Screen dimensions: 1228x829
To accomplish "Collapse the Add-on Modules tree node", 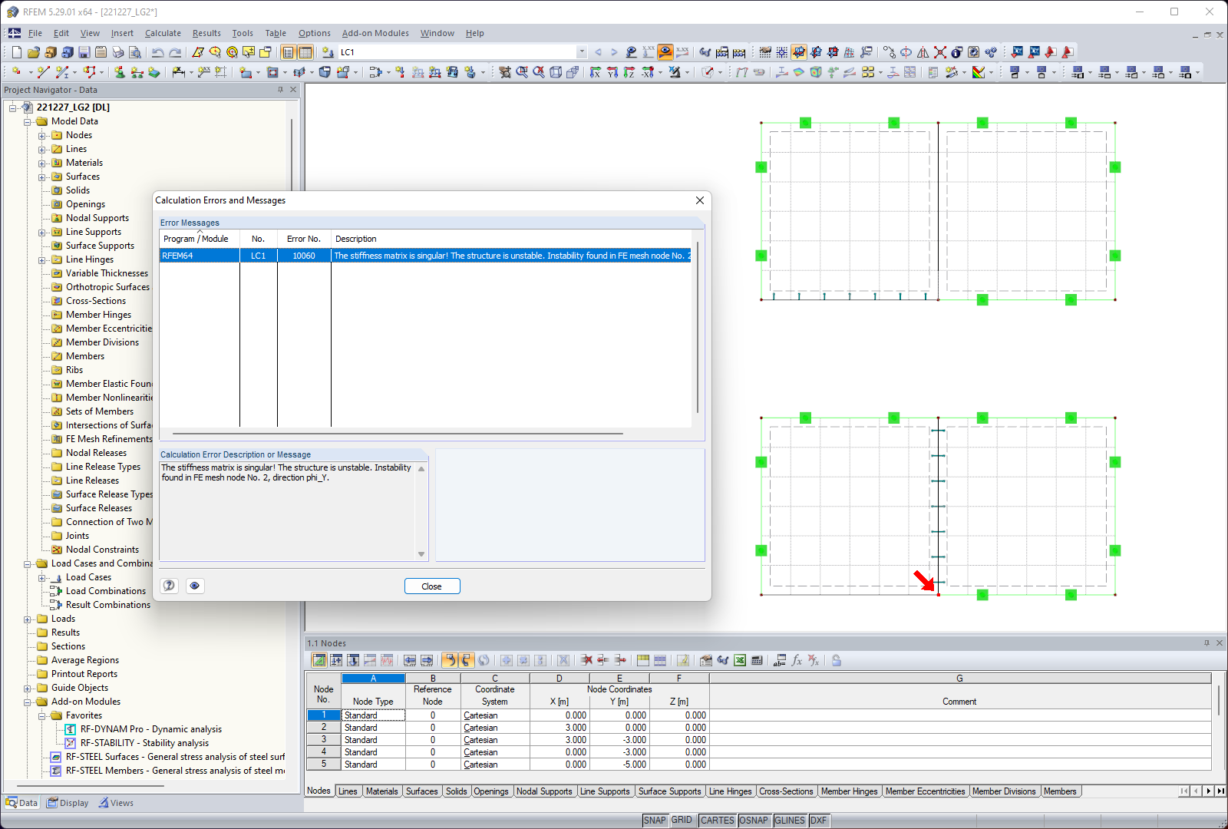I will click(x=28, y=702).
